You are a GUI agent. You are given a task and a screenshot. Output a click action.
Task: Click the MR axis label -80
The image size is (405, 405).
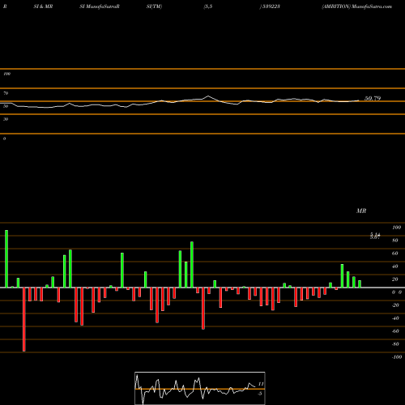tap(395, 344)
